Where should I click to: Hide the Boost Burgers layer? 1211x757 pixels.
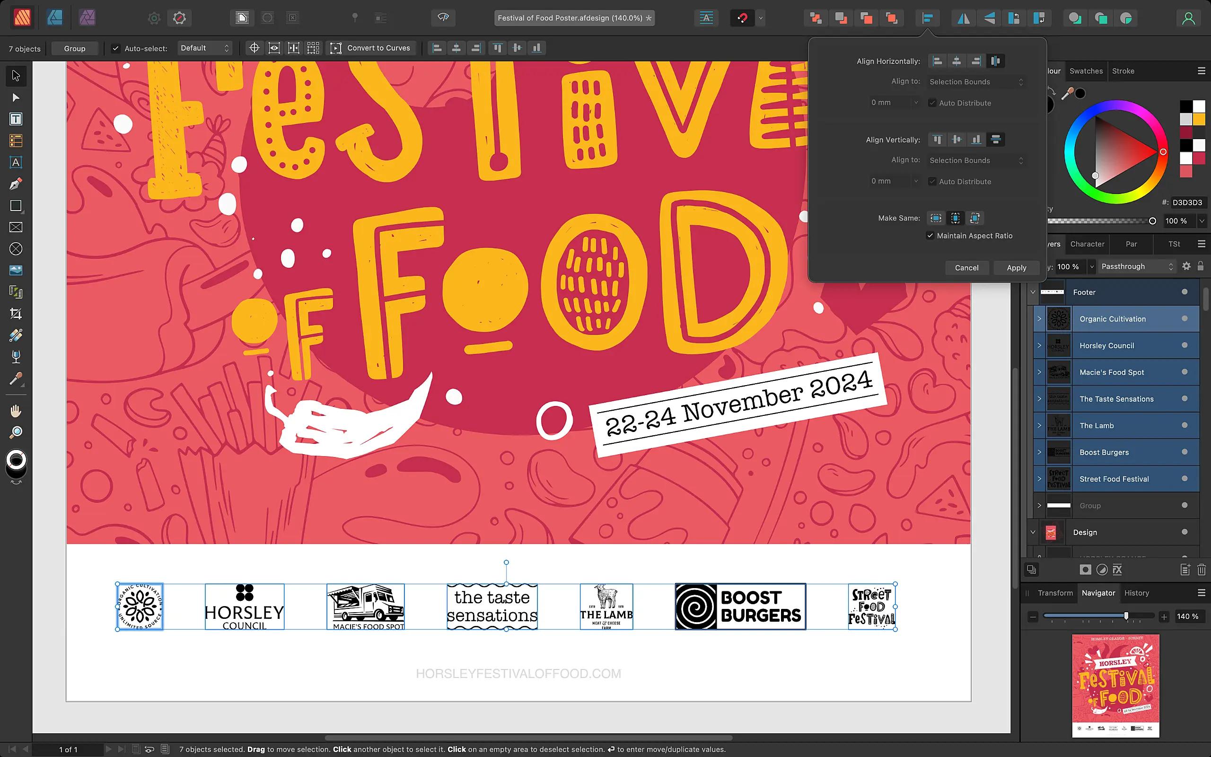(1184, 451)
